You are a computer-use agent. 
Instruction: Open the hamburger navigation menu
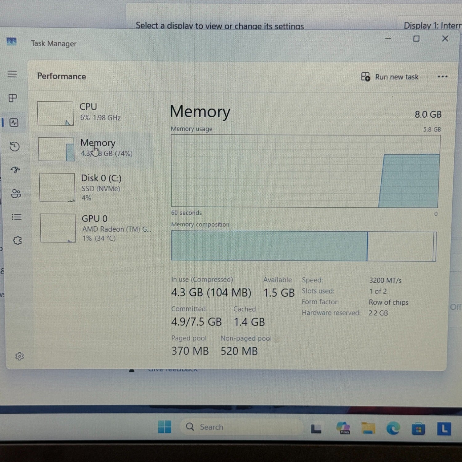coord(12,74)
